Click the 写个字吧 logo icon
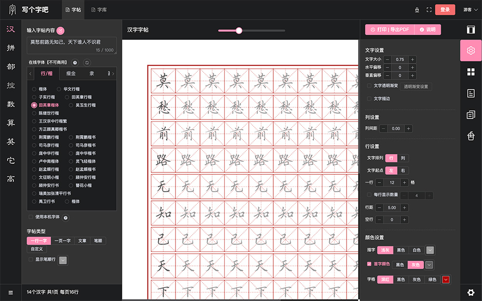 13,10
